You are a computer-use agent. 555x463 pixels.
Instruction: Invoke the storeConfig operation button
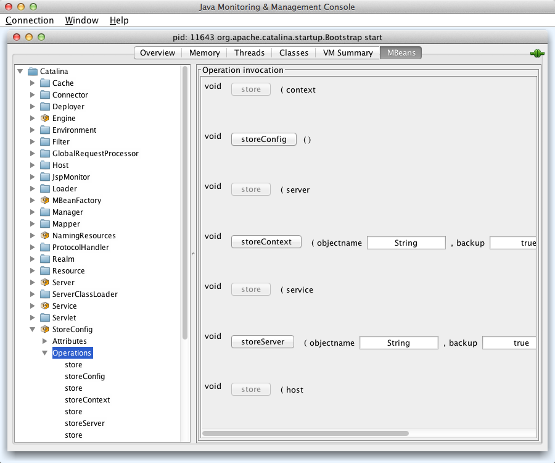[264, 140]
